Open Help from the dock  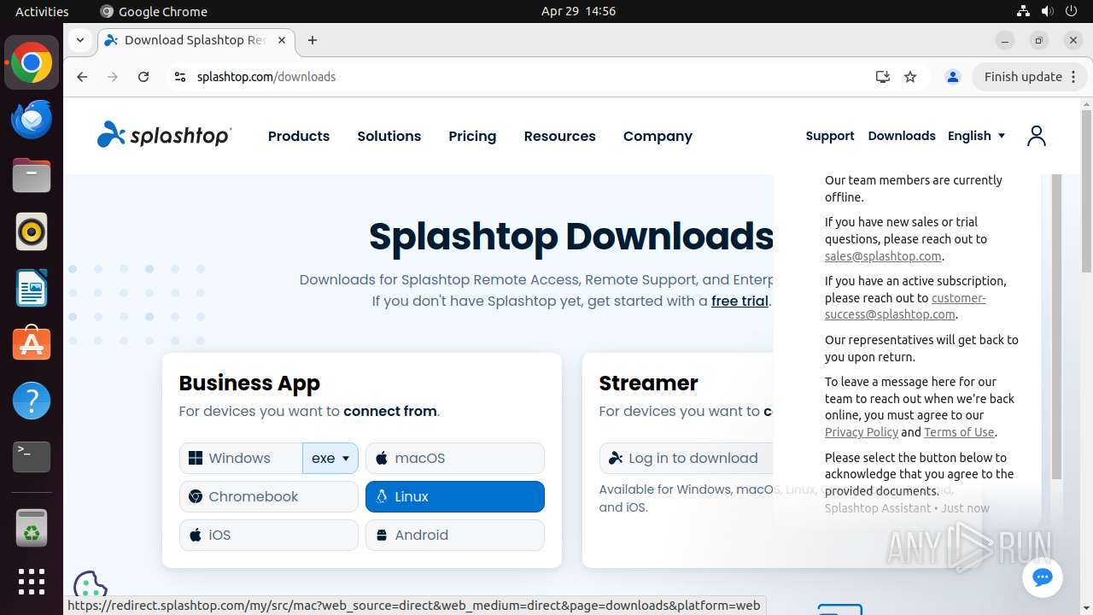pyautogui.click(x=32, y=401)
